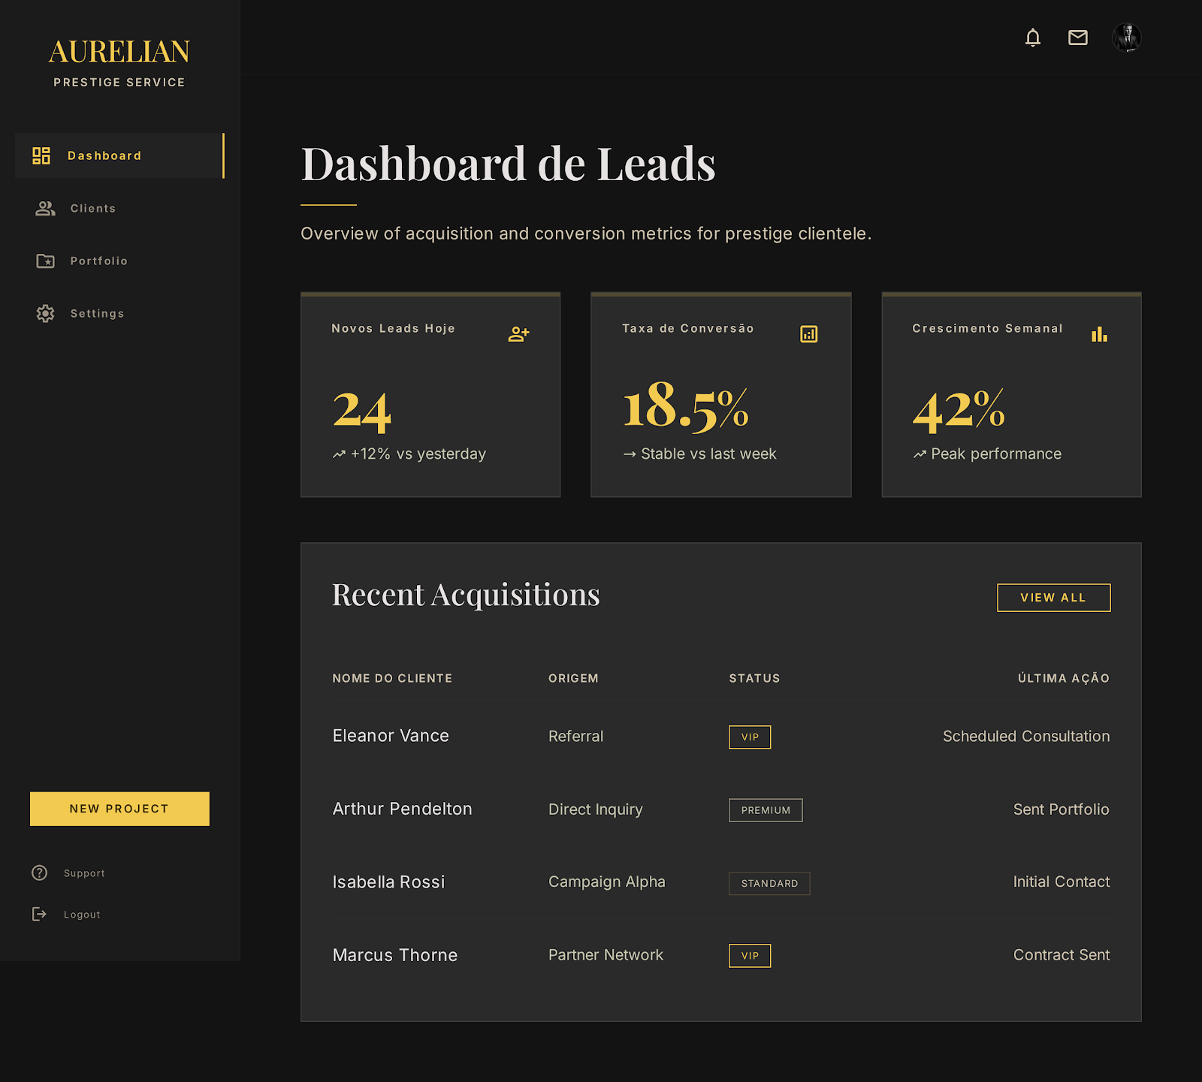Select the Eleanor Vance client row

721,736
